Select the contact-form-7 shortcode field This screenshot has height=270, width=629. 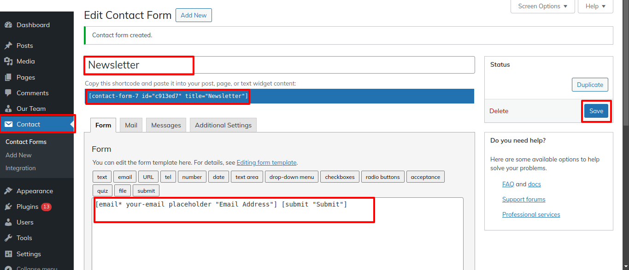point(280,96)
